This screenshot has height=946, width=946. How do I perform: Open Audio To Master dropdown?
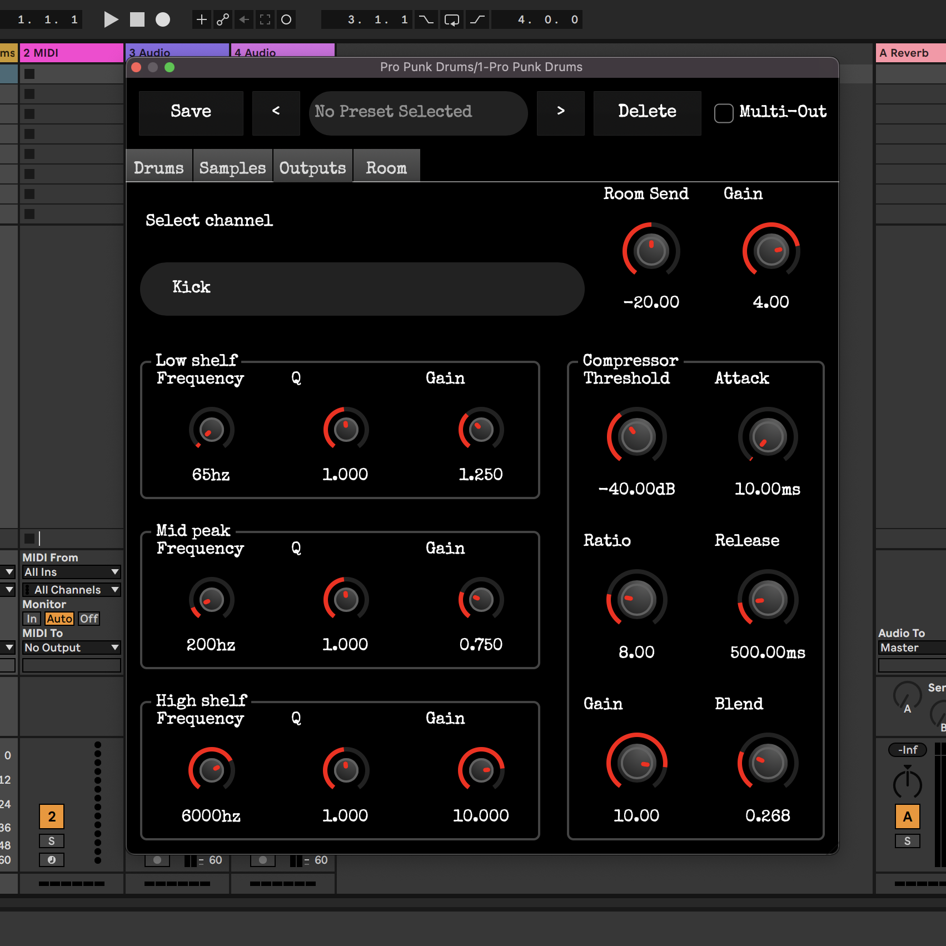912,648
